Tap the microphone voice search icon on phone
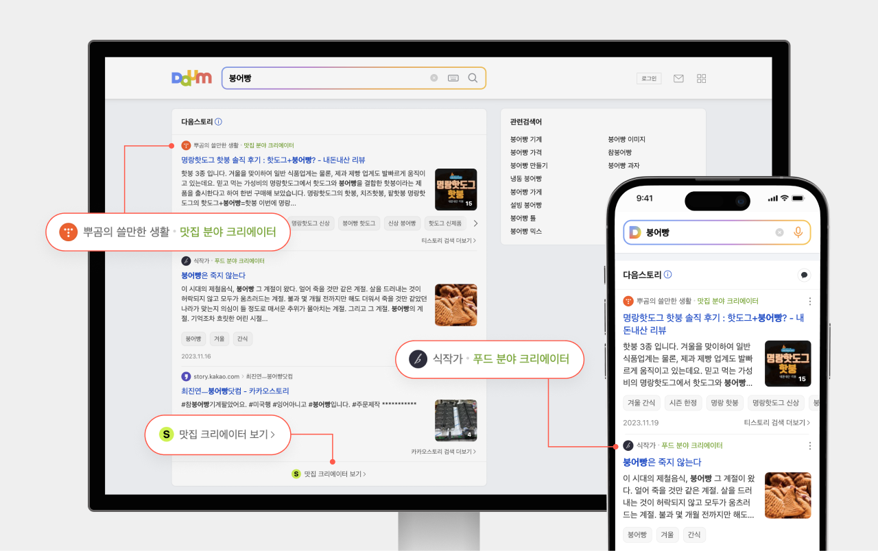This screenshot has height=551, width=878. click(798, 232)
